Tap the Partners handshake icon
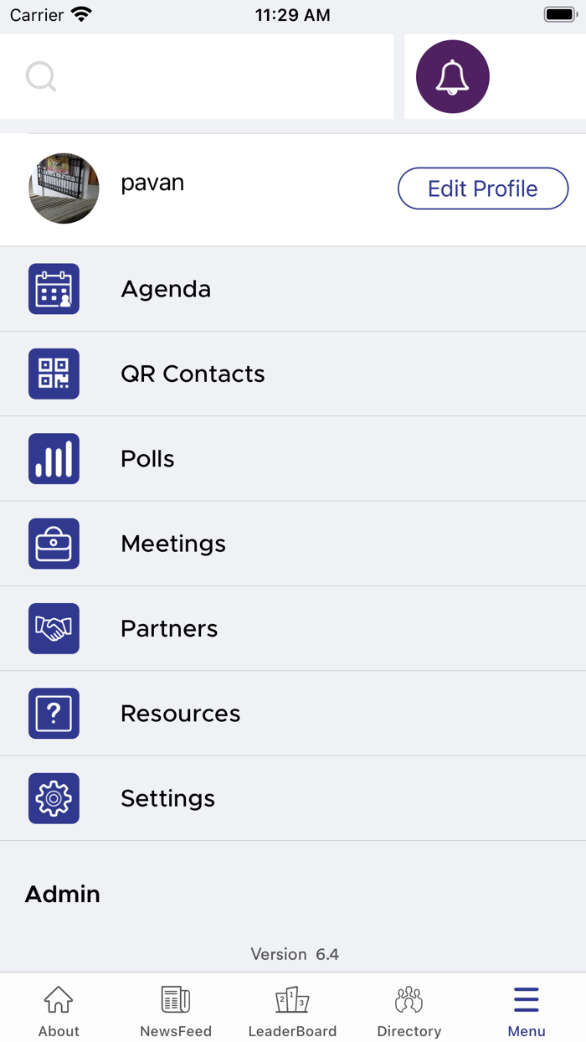 click(54, 628)
